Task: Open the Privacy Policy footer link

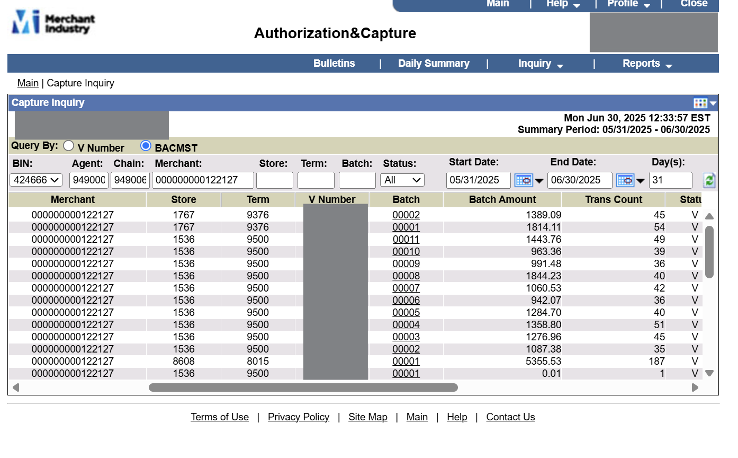Action: [299, 417]
